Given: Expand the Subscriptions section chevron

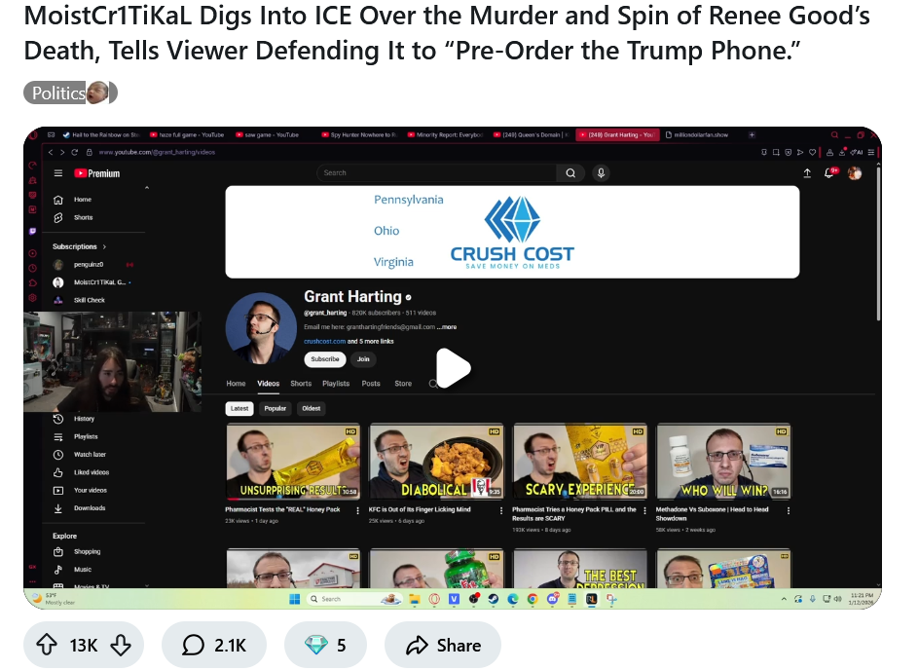Looking at the screenshot, I should tap(104, 246).
